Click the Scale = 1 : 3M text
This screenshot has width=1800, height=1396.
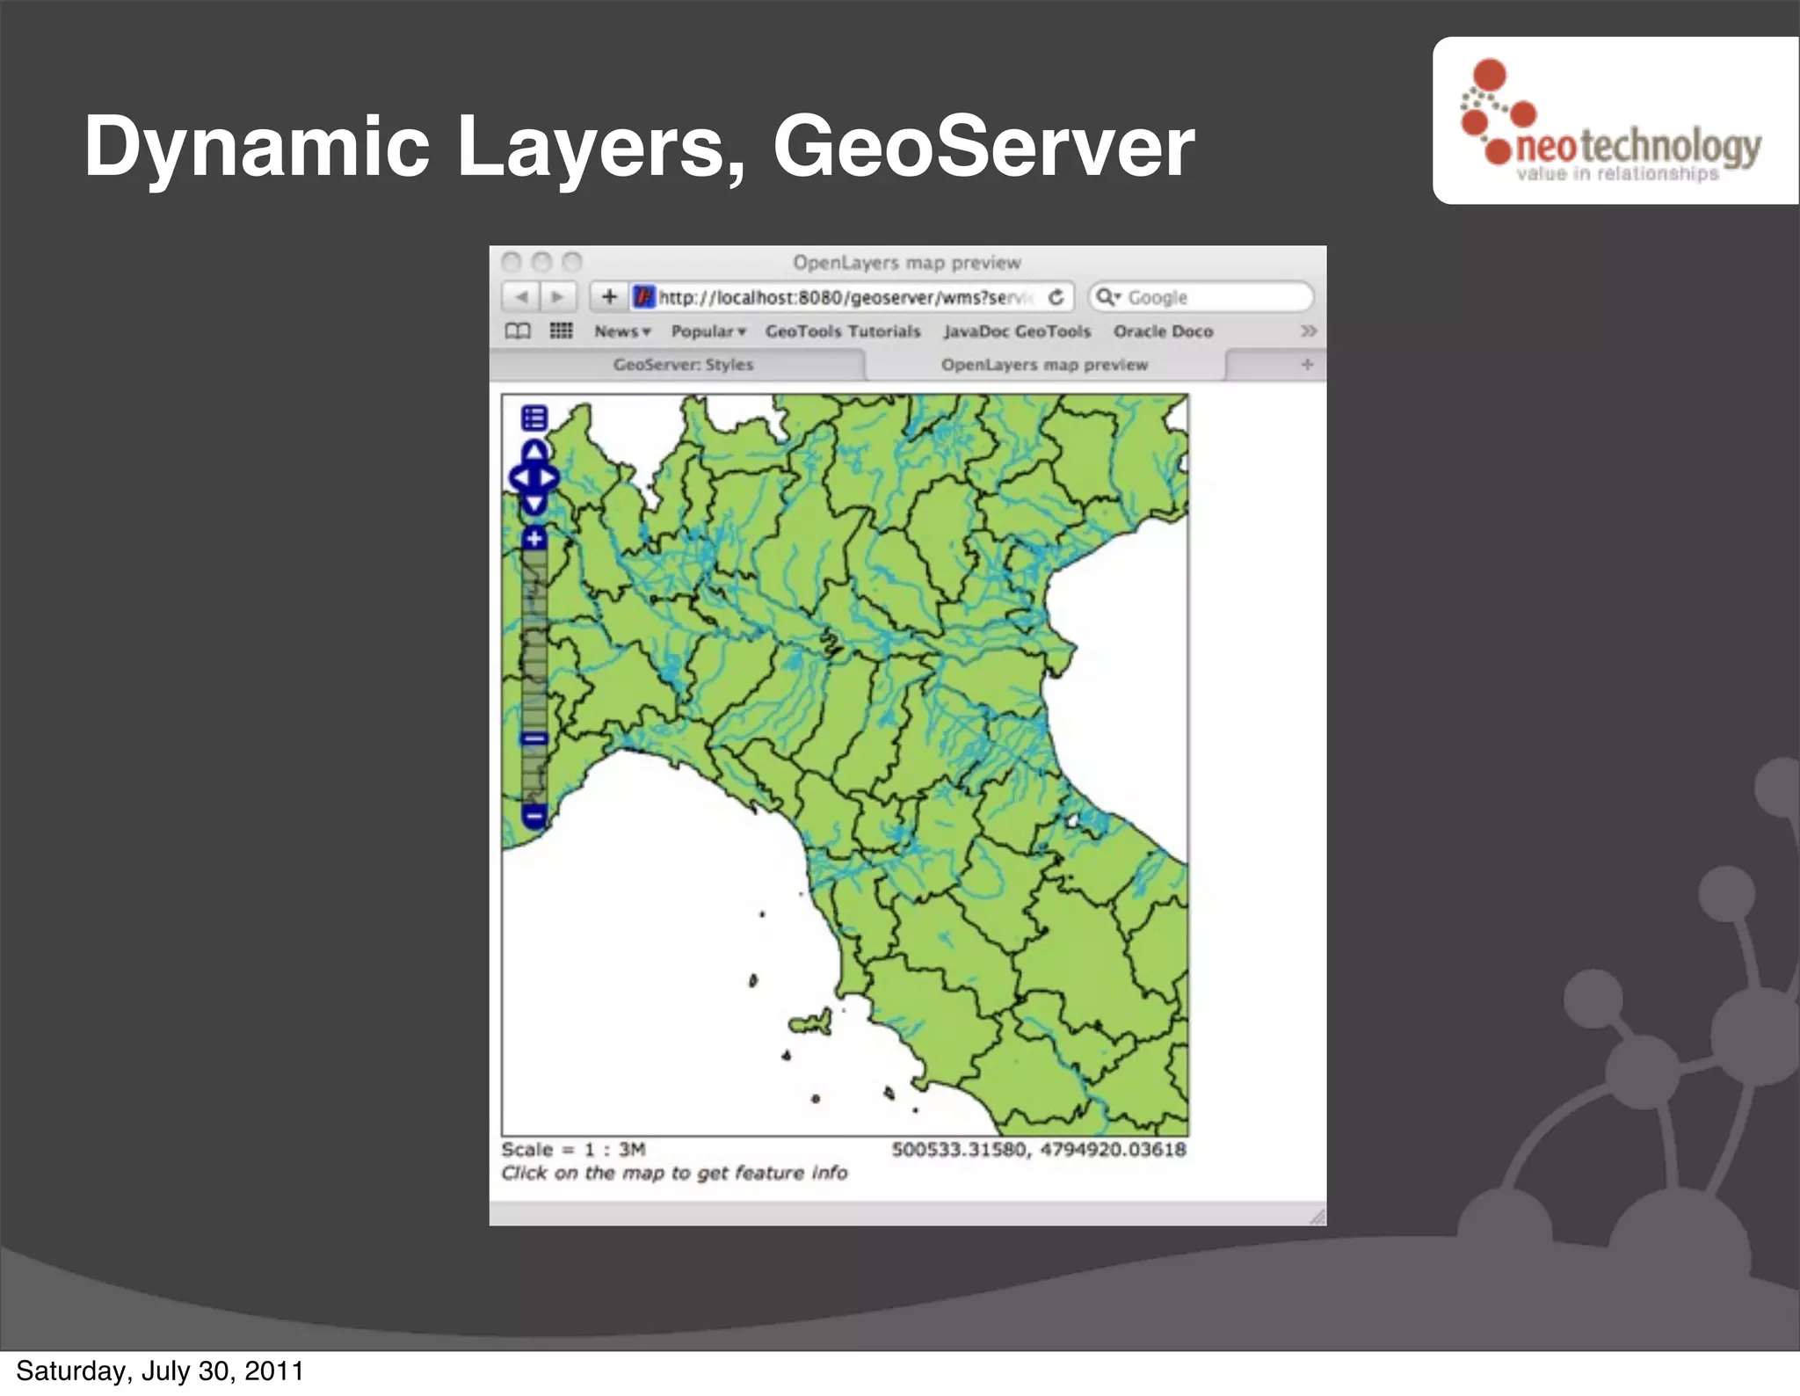point(573,1150)
